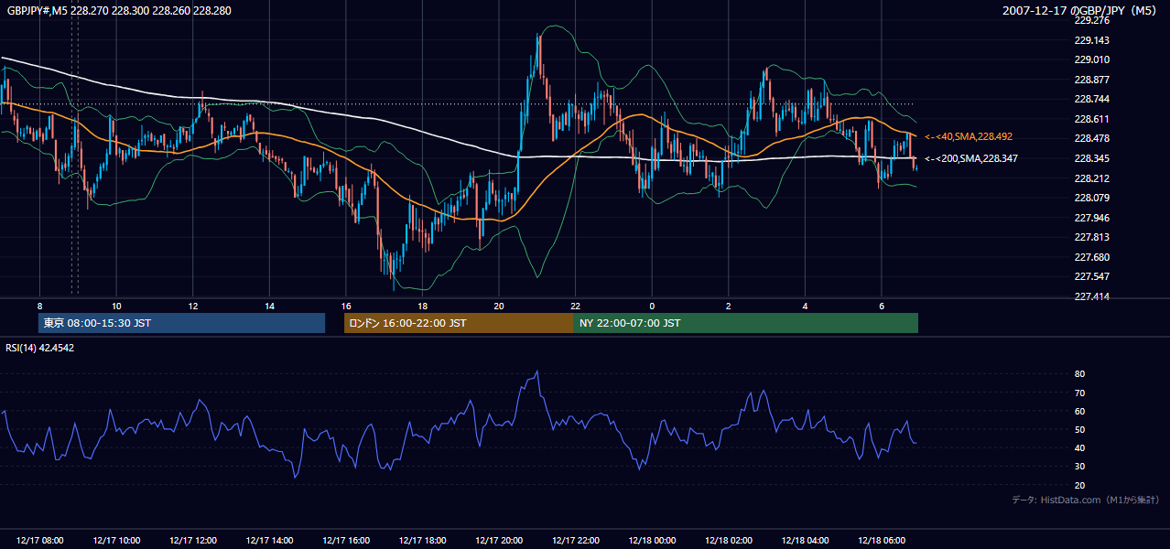The image size is (1170, 549).
Task: Click RSI scale level 20
Action: pyautogui.click(x=1079, y=485)
